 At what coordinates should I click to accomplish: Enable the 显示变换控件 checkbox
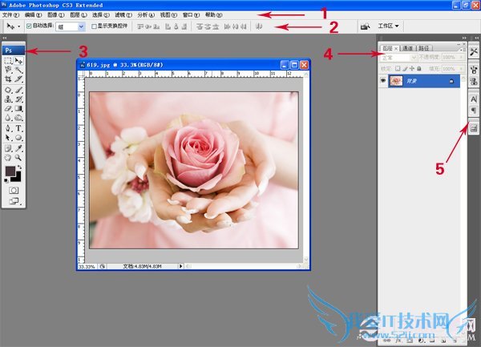pos(93,26)
